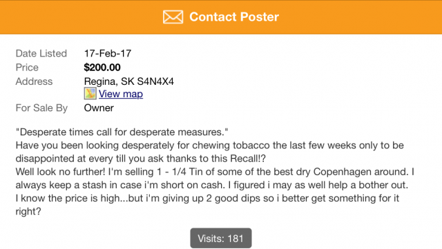Click the final word "right?" in description
The width and height of the screenshot is (442, 249).
tap(28, 212)
